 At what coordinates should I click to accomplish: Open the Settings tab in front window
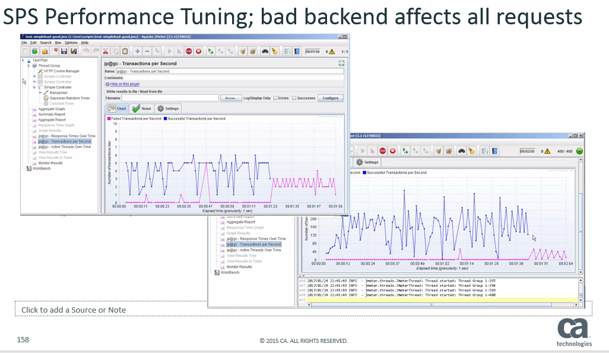coord(168,109)
